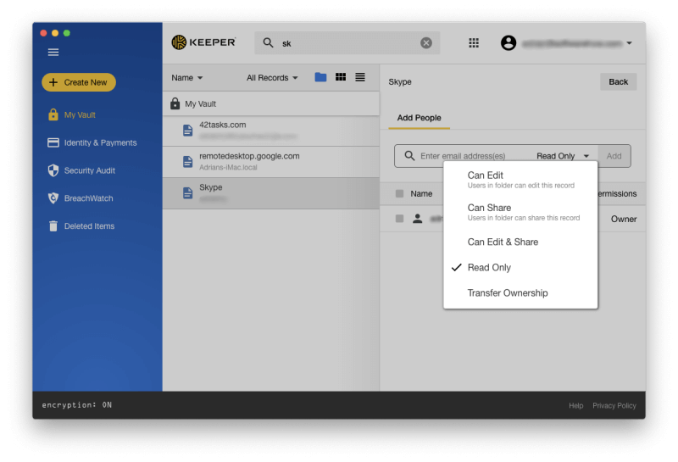Click the green maximize window button
The height and width of the screenshot is (462, 678).
click(x=67, y=33)
